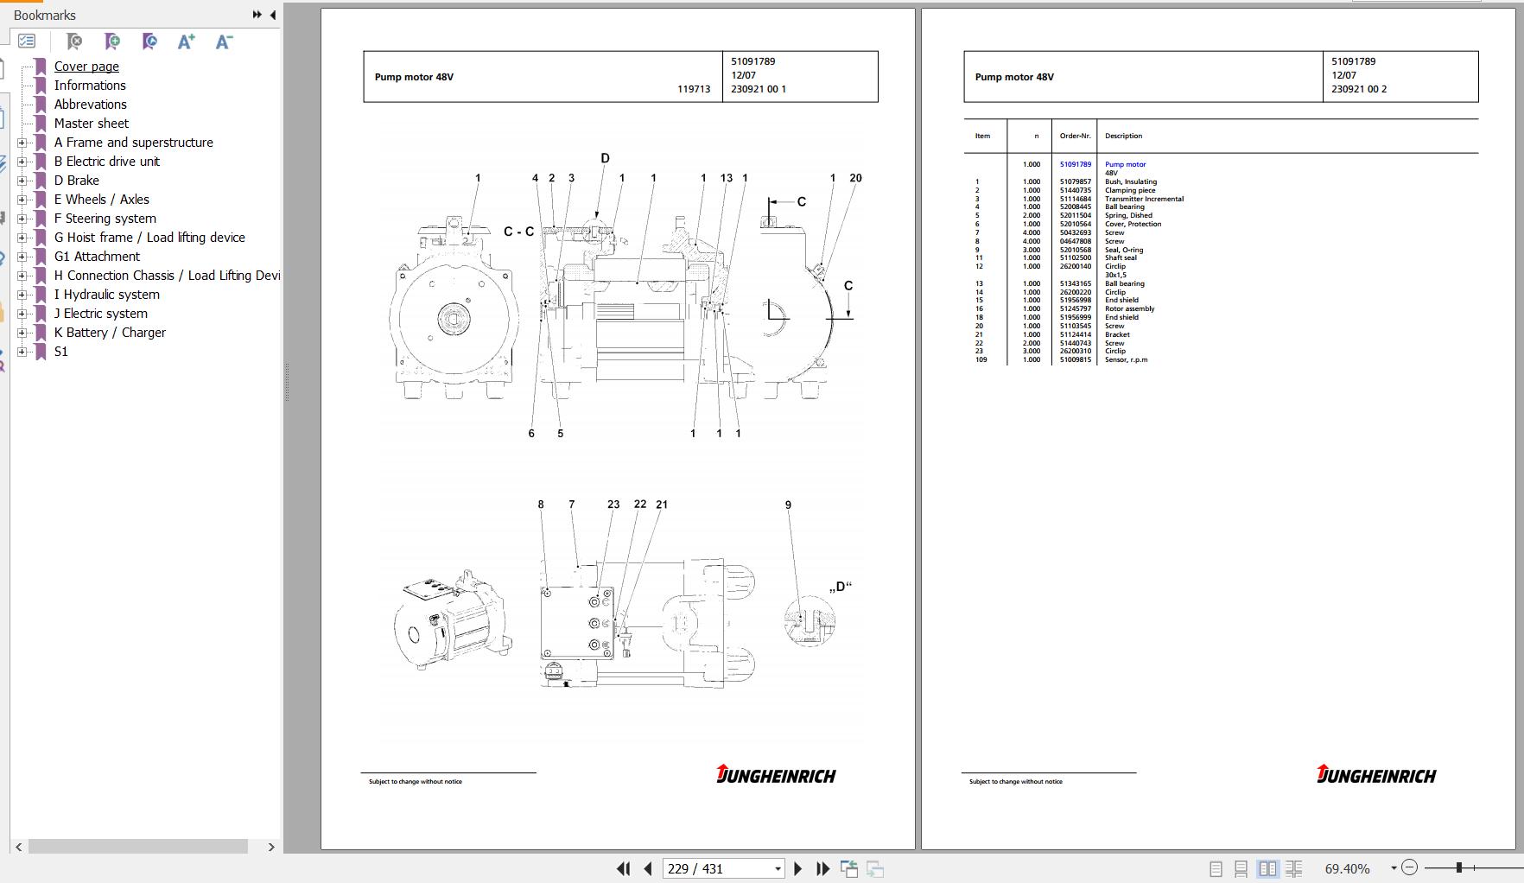Click the bookmark icon beside Abbreviations
Screen dimensions: 1524x883
(x=40, y=105)
